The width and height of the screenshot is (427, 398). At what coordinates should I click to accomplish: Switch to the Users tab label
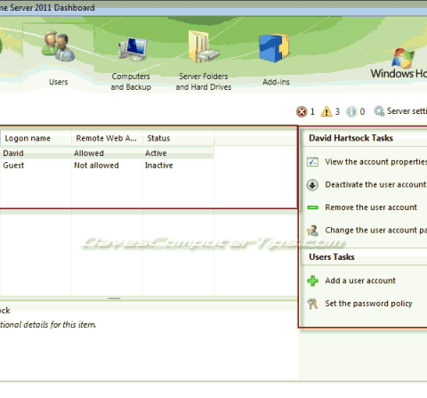click(59, 82)
